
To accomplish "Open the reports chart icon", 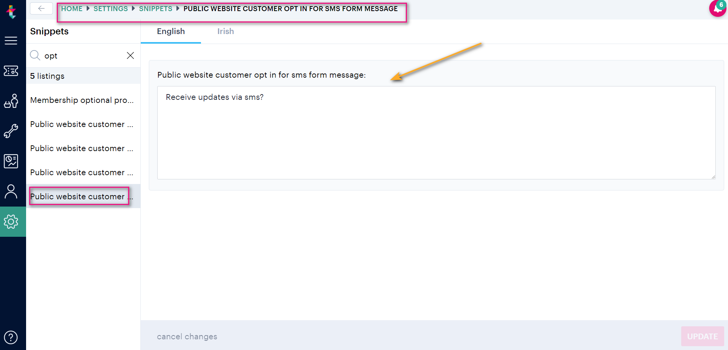I will coord(11,161).
